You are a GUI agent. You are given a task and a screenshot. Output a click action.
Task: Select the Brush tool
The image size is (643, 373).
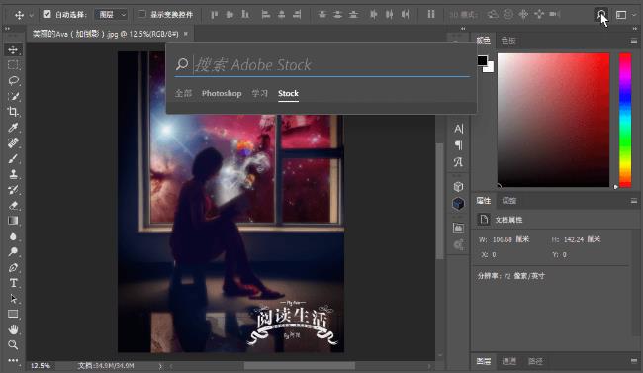[x=13, y=158]
